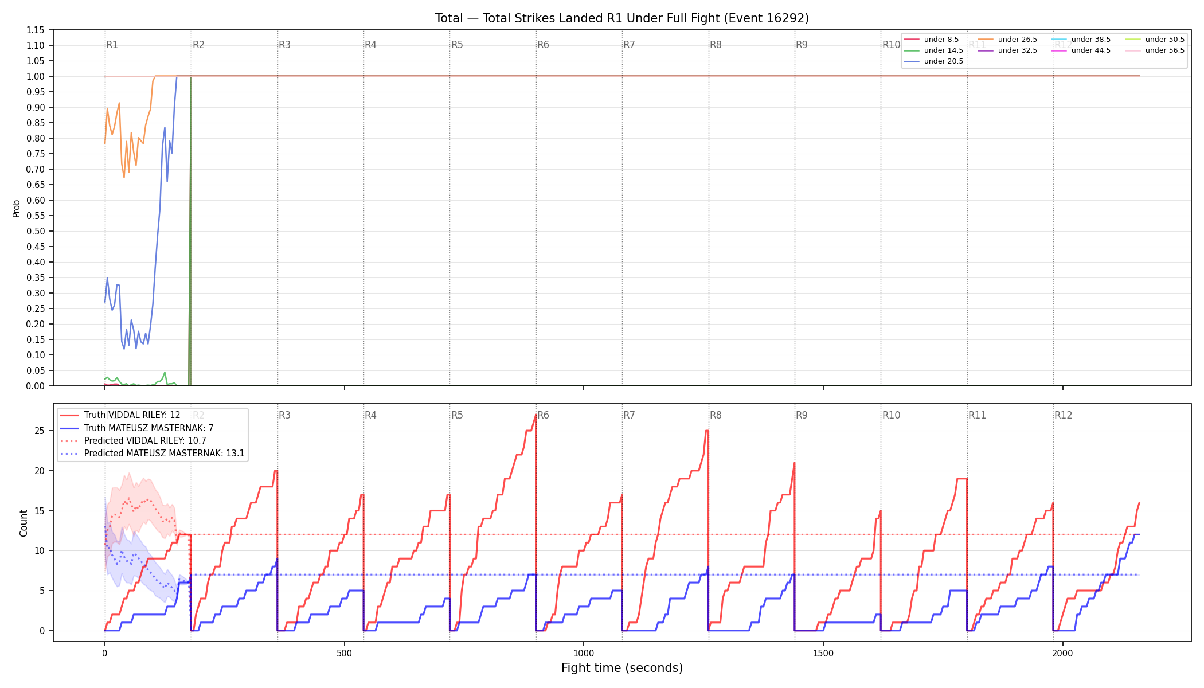Select the 'under 44.5' legend entry
This screenshot has width=1204, height=688.
point(1081,50)
